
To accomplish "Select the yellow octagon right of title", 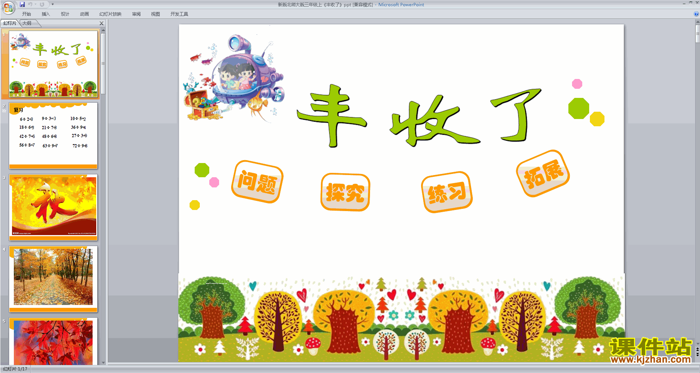I will pyautogui.click(x=597, y=119).
